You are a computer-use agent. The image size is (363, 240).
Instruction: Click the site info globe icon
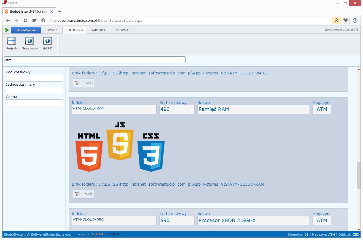43,20
